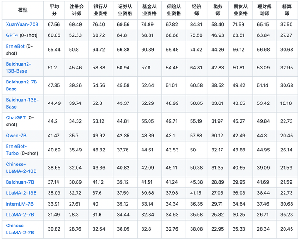Select the 注册会计师 column header
Screen dimensions: 299x240
[77, 10]
